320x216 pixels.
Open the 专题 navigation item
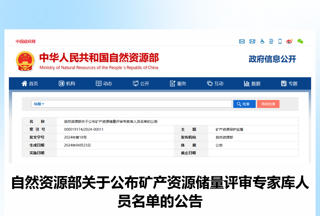click(x=289, y=83)
